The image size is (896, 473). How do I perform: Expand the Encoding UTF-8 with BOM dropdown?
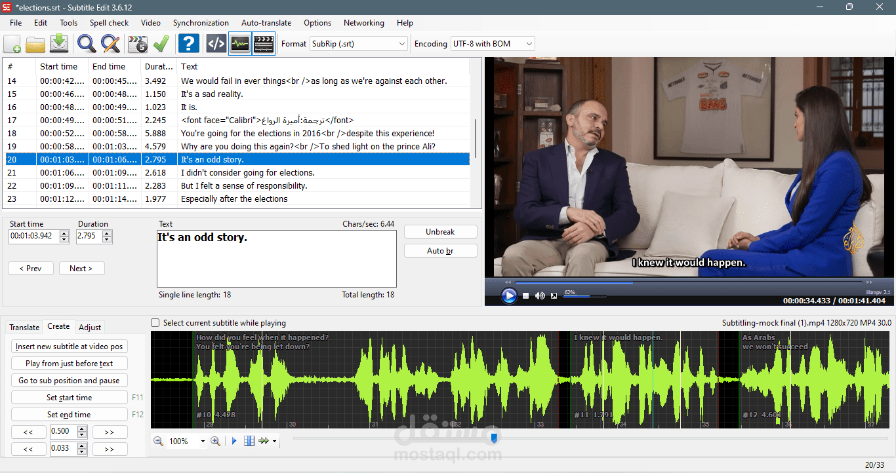tap(493, 44)
